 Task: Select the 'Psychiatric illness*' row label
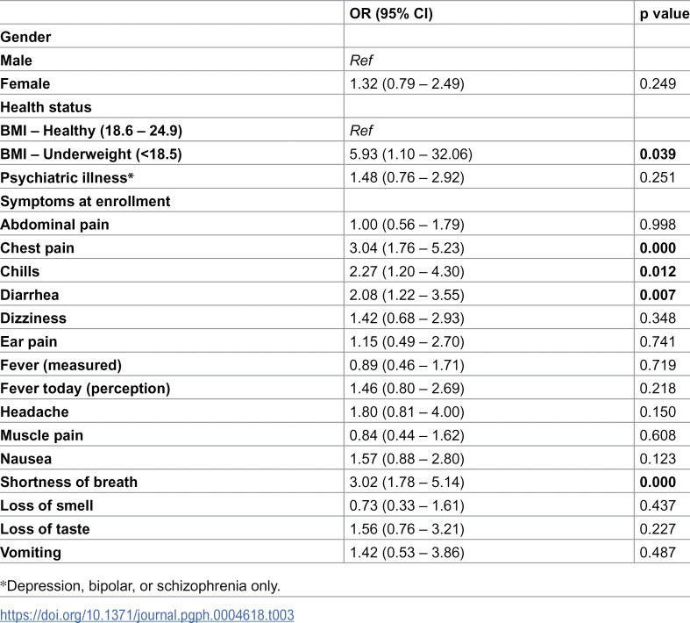[x=67, y=177]
